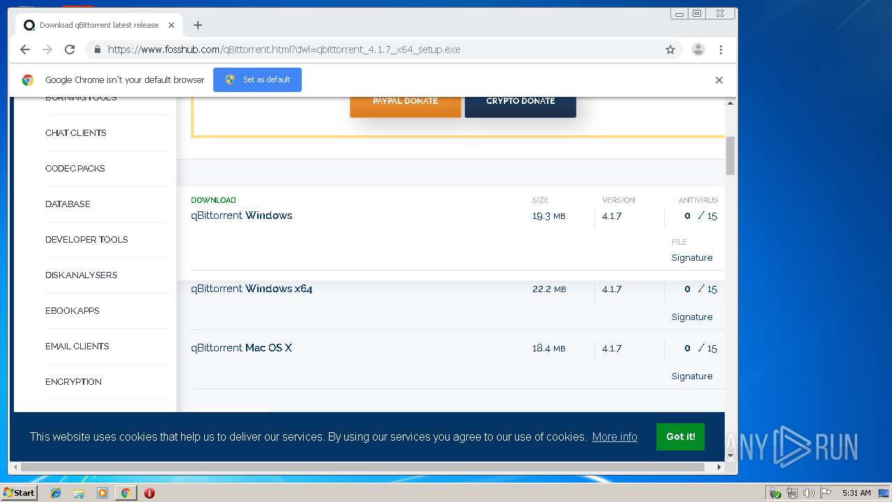
Task: Open Signature file for qBittorrent Windows x64
Action: (692, 317)
